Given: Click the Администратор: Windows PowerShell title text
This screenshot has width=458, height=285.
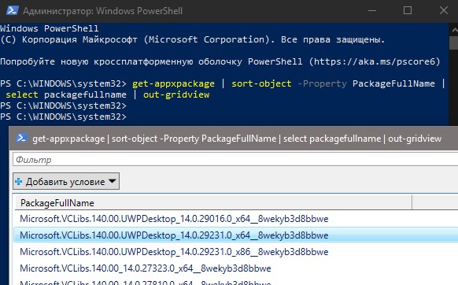Looking at the screenshot, I should point(102,11).
